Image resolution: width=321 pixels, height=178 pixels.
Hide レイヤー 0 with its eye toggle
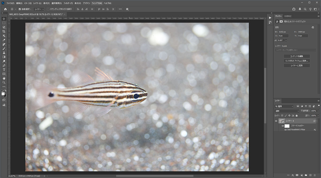pyautogui.click(x=276, y=121)
